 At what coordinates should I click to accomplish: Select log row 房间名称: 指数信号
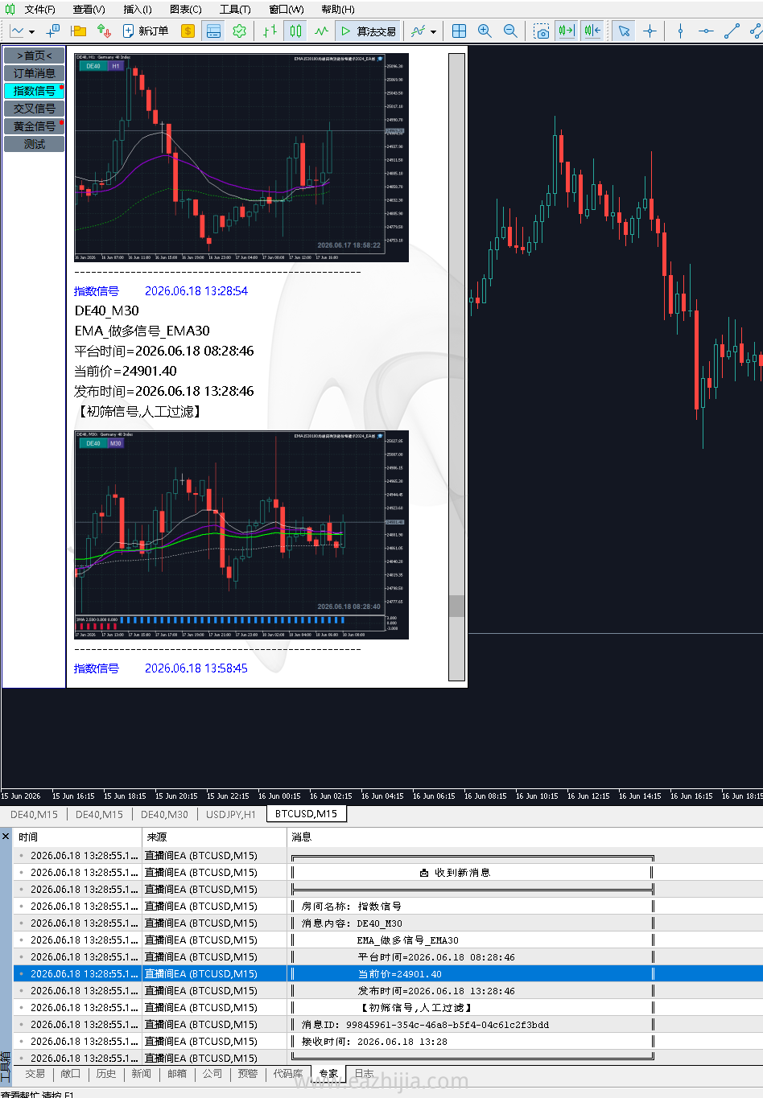(388, 907)
